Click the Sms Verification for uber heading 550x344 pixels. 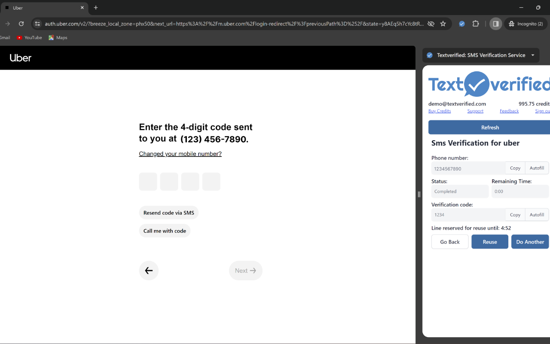point(475,143)
